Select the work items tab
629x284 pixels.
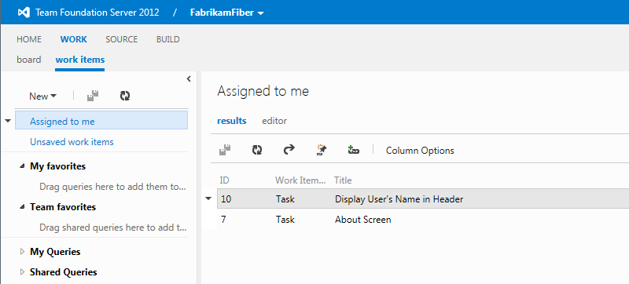pos(80,60)
